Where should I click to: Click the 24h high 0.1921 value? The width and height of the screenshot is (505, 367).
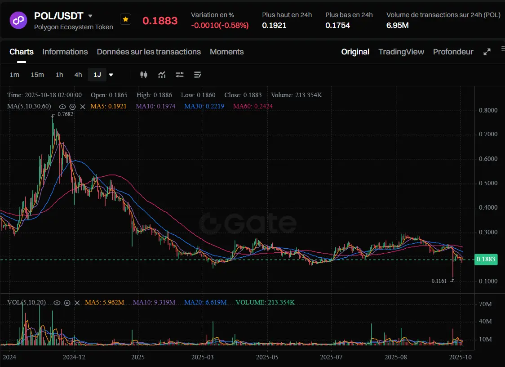pyautogui.click(x=274, y=26)
